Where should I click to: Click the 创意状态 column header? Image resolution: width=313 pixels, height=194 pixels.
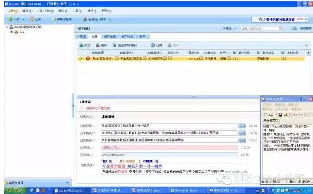pyautogui.click(x=210, y=53)
